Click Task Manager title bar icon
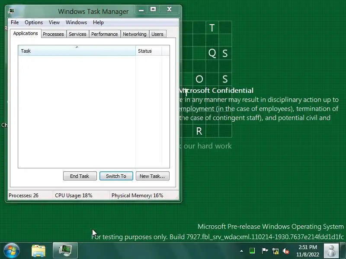This screenshot has width=346, height=259. click(x=11, y=11)
